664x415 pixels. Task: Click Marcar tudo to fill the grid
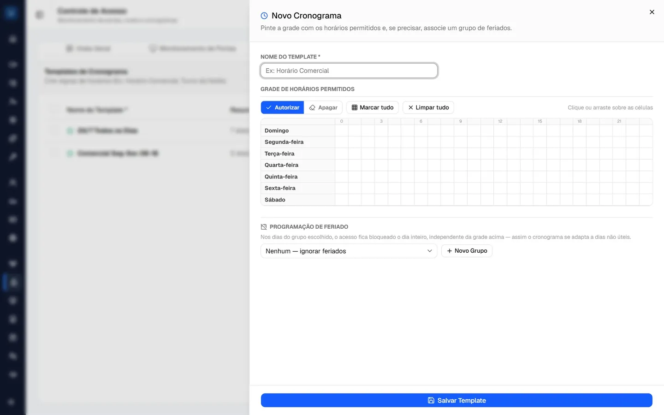click(x=373, y=107)
